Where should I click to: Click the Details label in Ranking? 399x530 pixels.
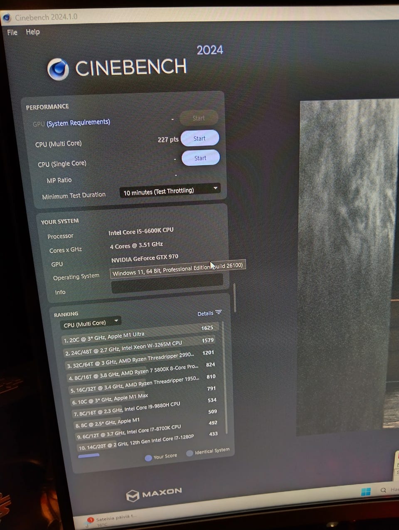(x=205, y=313)
